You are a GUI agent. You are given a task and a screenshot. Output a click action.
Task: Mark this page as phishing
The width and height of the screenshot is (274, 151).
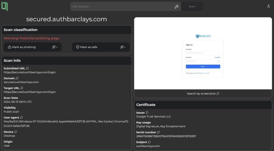click(x=33, y=47)
